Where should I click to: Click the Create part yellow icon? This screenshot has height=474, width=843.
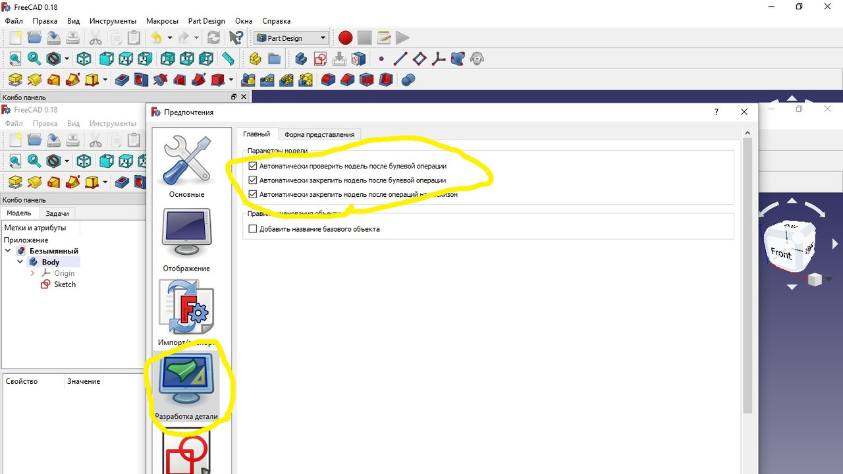(x=256, y=59)
